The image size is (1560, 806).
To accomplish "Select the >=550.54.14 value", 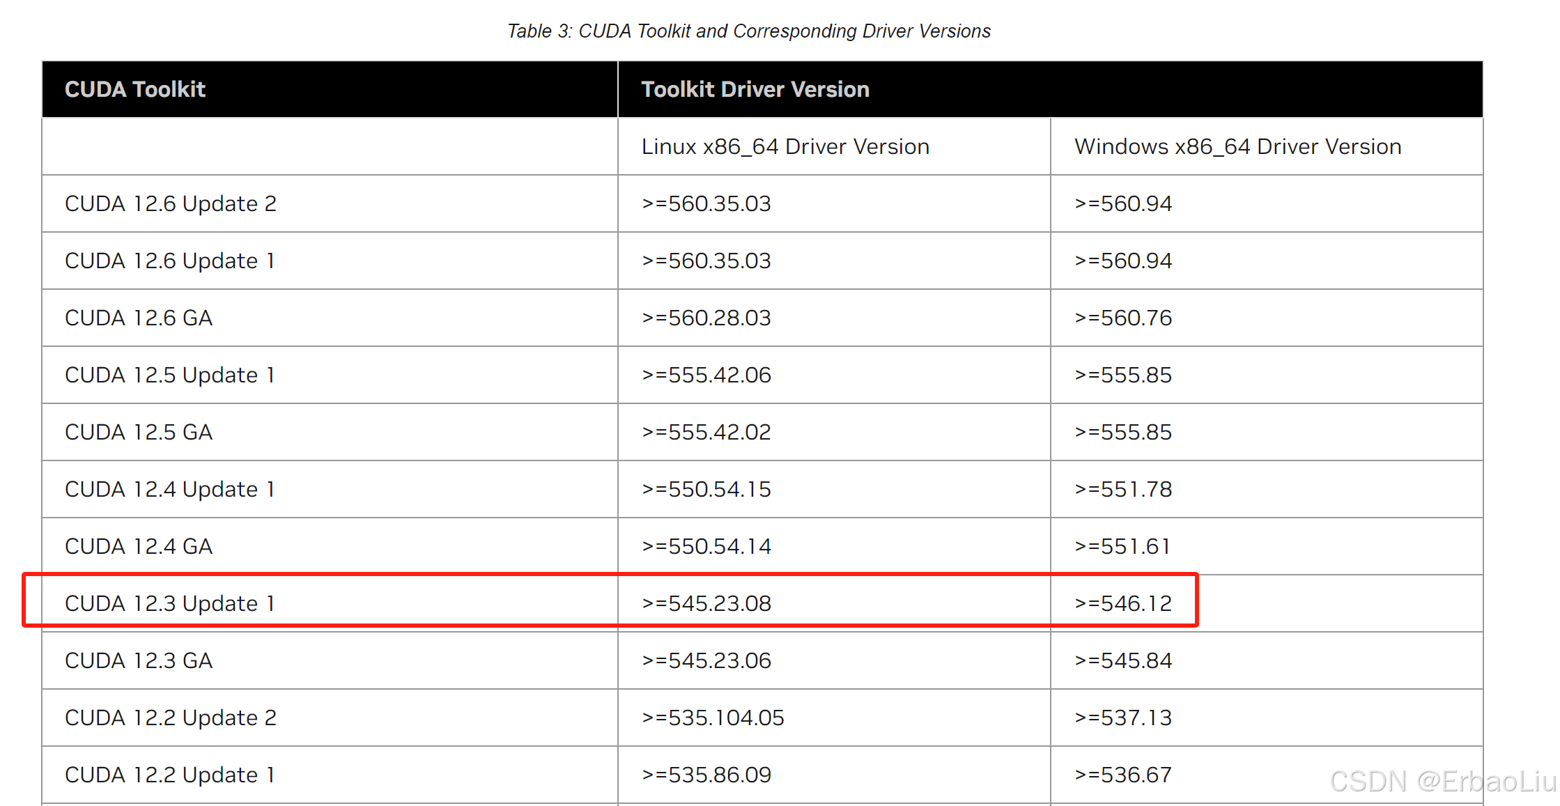I will [x=706, y=546].
